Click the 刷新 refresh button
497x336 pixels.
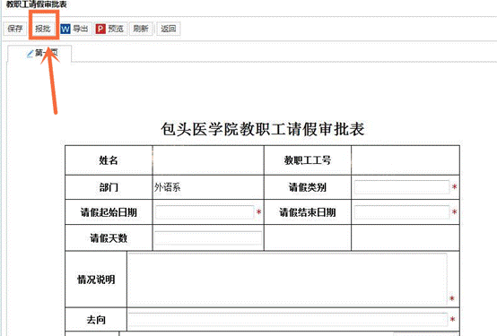tap(141, 29)
